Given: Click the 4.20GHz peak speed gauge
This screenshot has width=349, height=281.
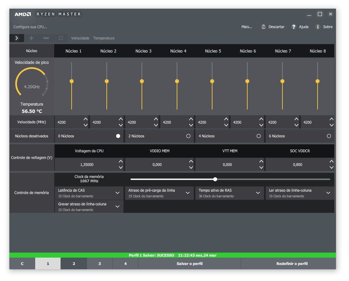Looking at the screenshot, I should pyautogui.click(x=32, y=82).
